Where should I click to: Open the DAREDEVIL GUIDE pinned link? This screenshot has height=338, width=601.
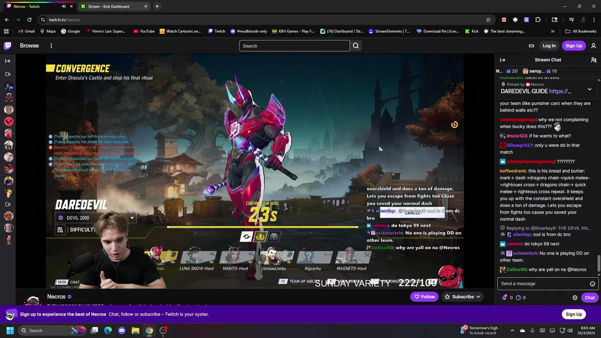pyautogui.click(x=560, y=92)
